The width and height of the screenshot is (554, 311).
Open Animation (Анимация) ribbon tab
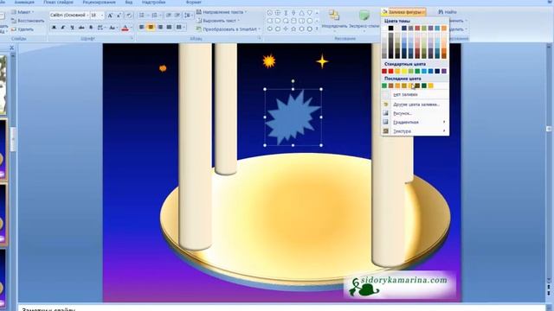[24, 2]
